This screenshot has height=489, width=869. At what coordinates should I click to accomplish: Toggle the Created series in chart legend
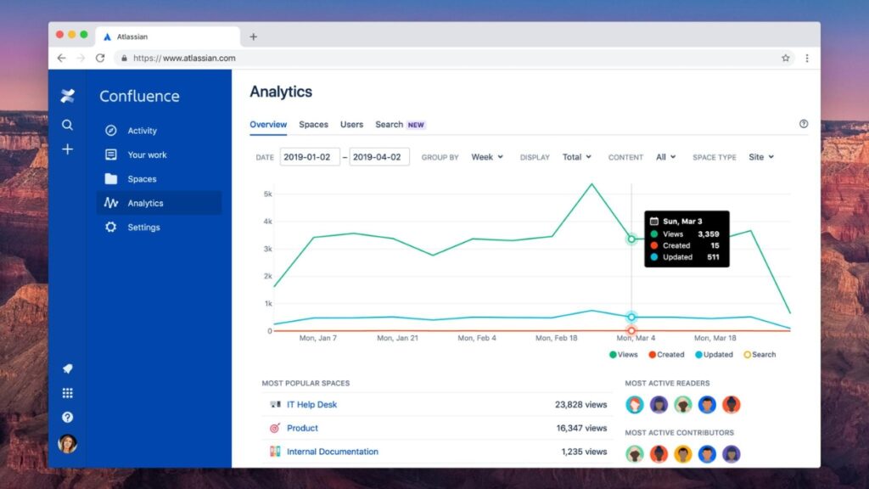coord(666,354)
